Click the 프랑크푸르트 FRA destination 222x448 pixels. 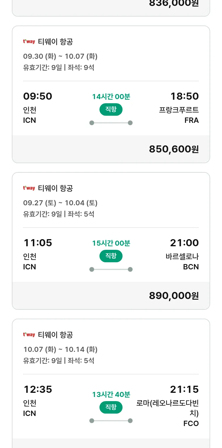(179, 115)
